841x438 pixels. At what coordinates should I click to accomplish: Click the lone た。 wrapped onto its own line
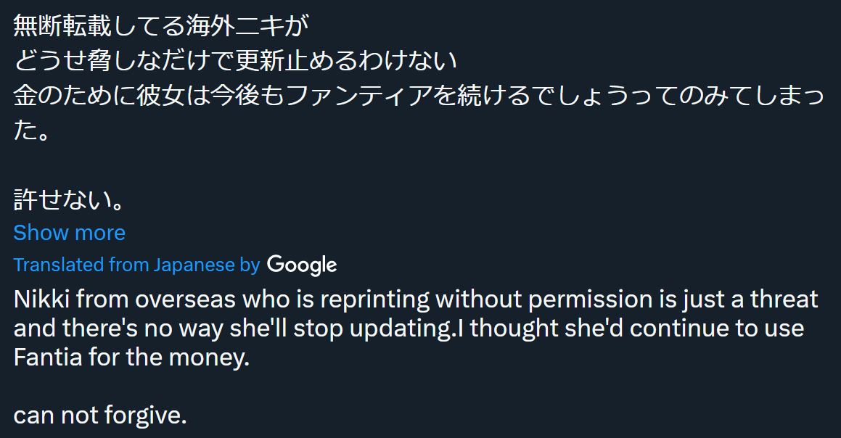click(31, 131)
